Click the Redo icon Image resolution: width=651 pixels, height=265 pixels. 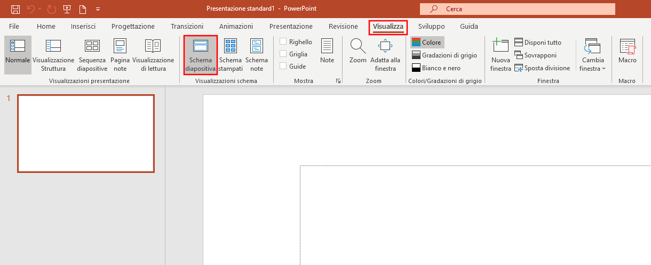tap(52, 9)
